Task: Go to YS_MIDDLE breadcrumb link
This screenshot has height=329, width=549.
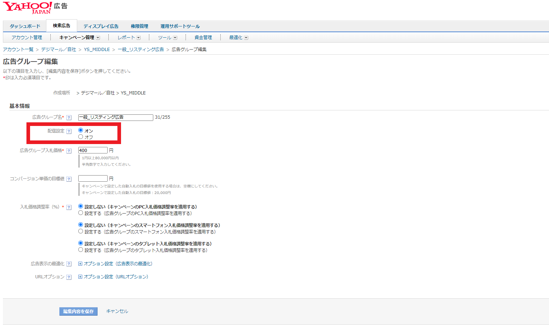Action: click(97, 50)
